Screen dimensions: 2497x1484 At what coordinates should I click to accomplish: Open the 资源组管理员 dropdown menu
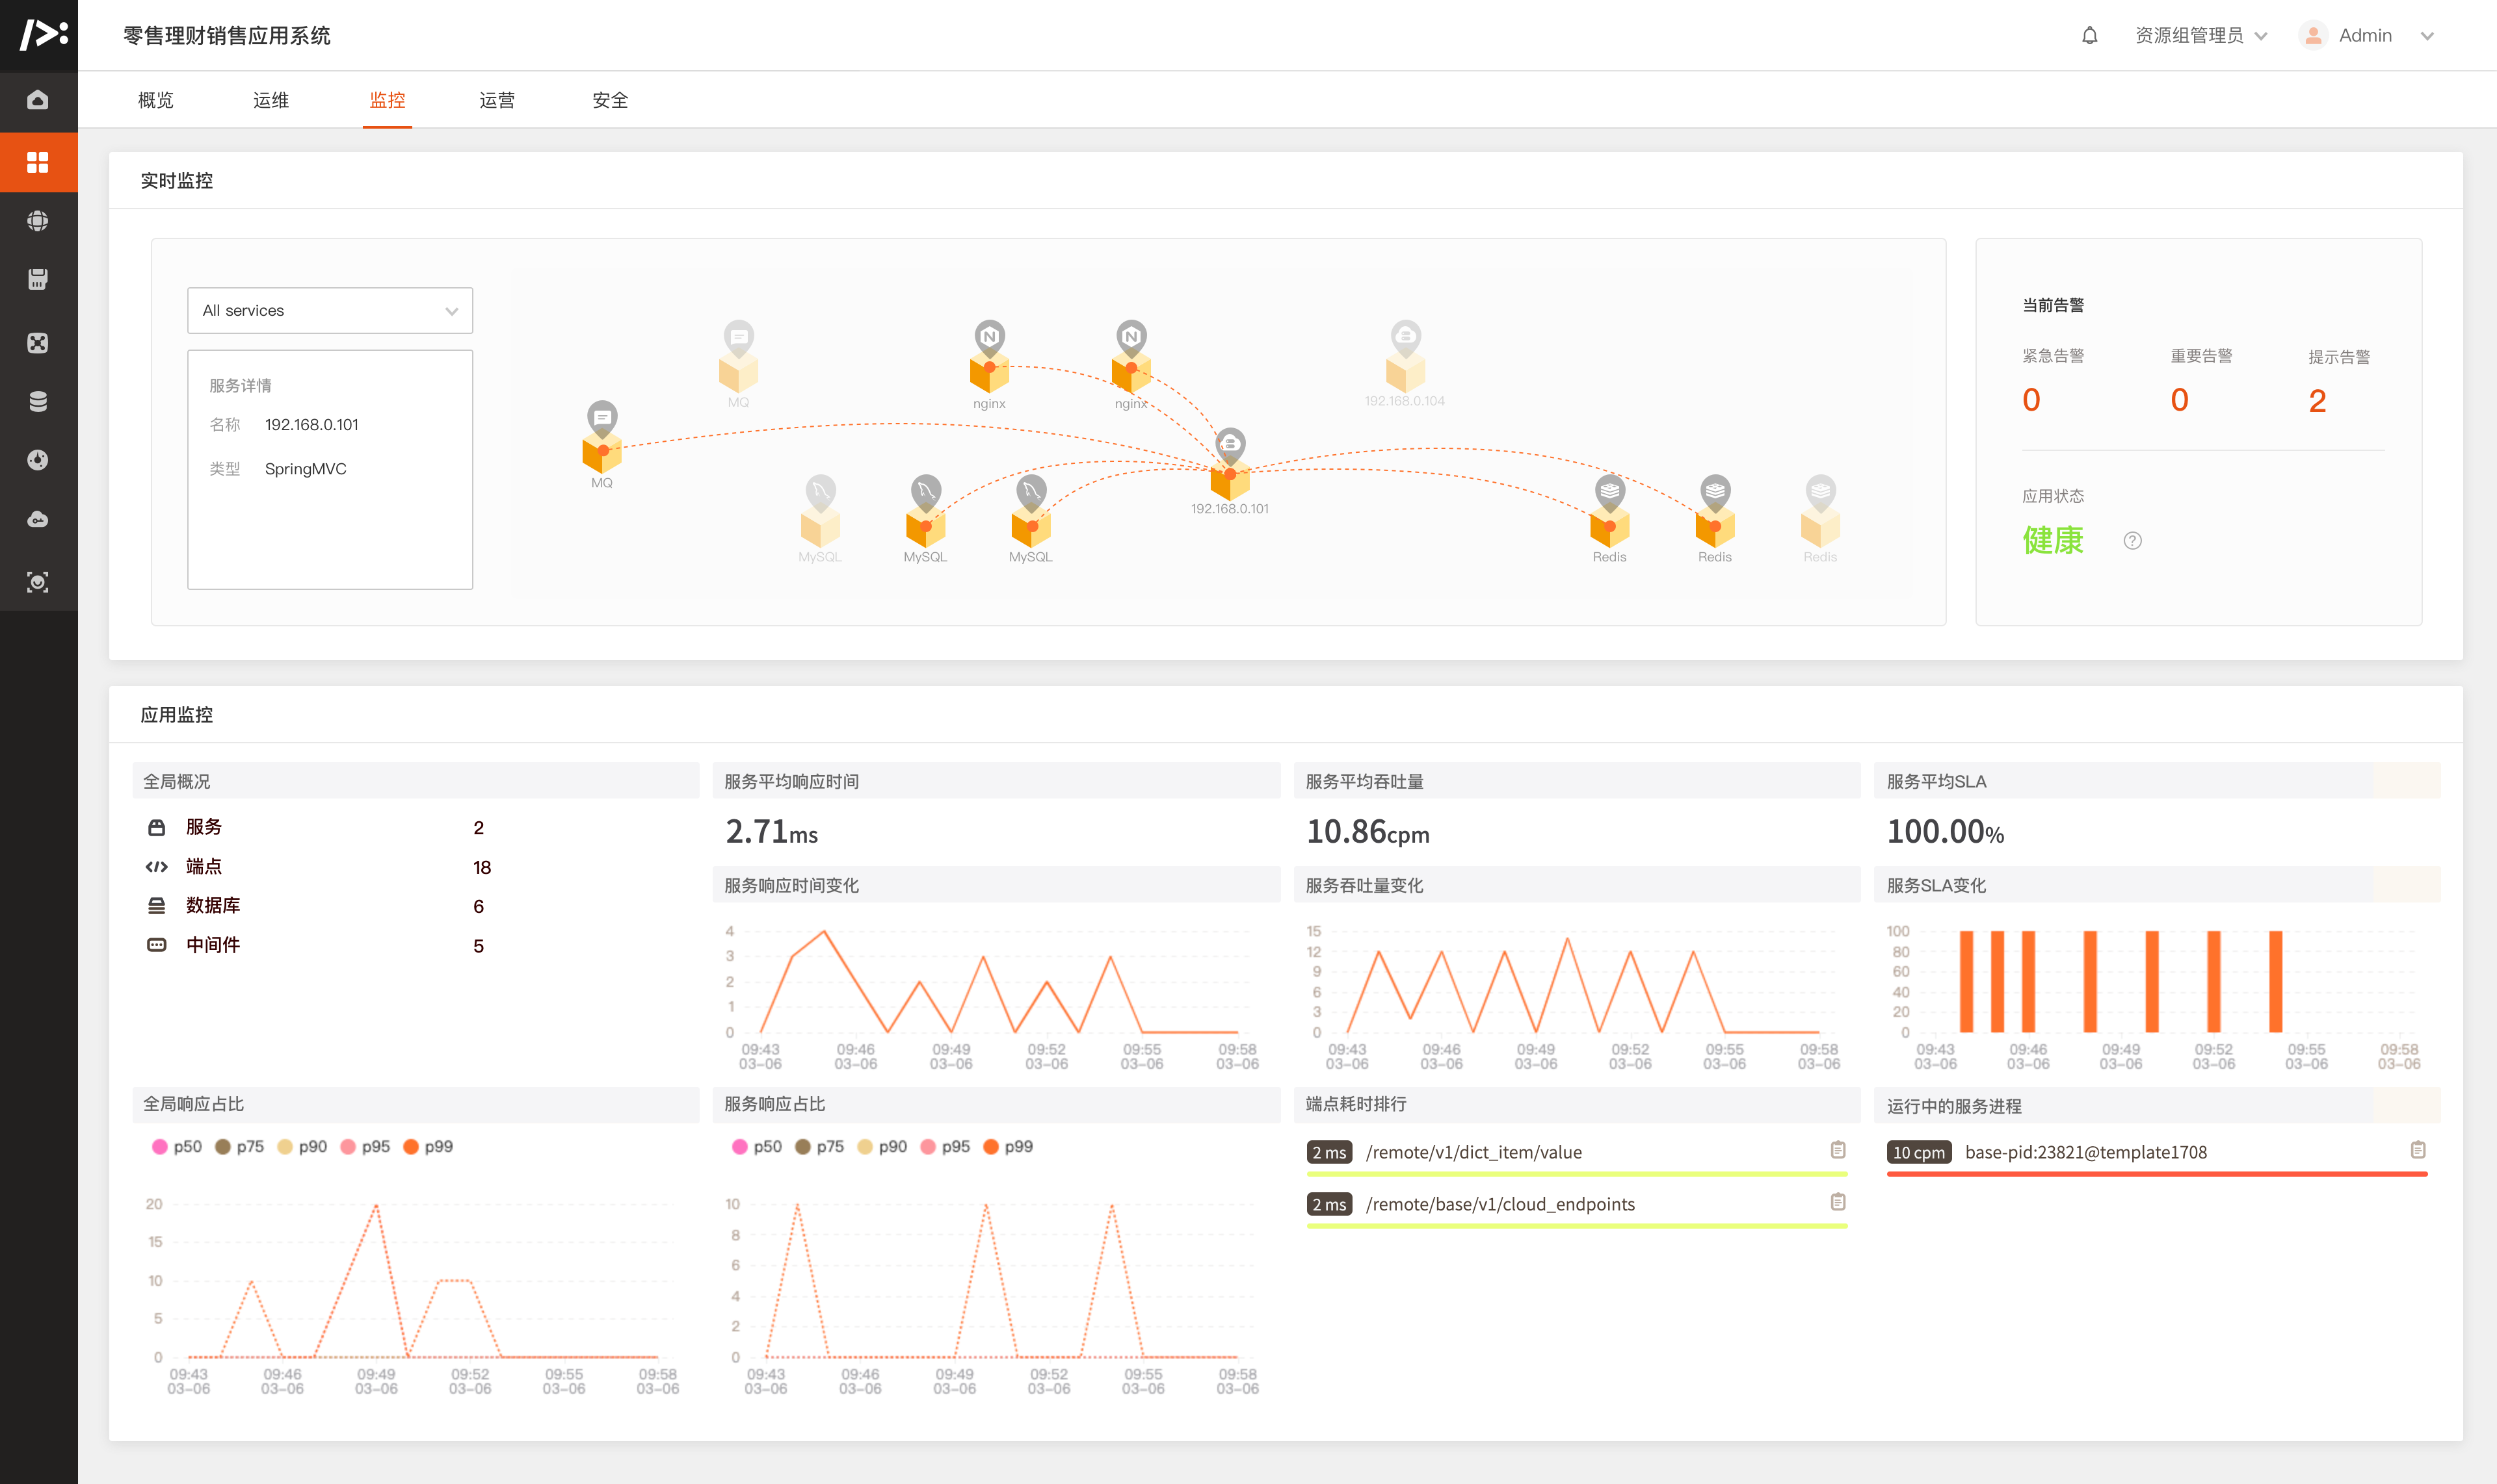(2200, 36)
